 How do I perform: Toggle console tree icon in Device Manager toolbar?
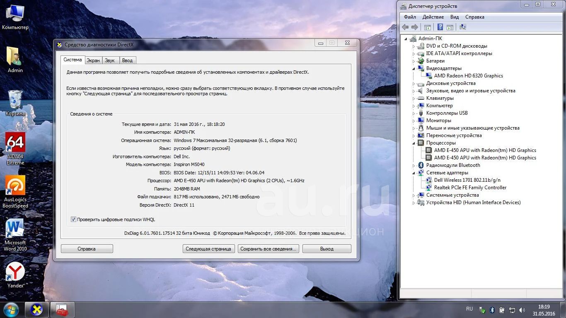tap(428, 27)
